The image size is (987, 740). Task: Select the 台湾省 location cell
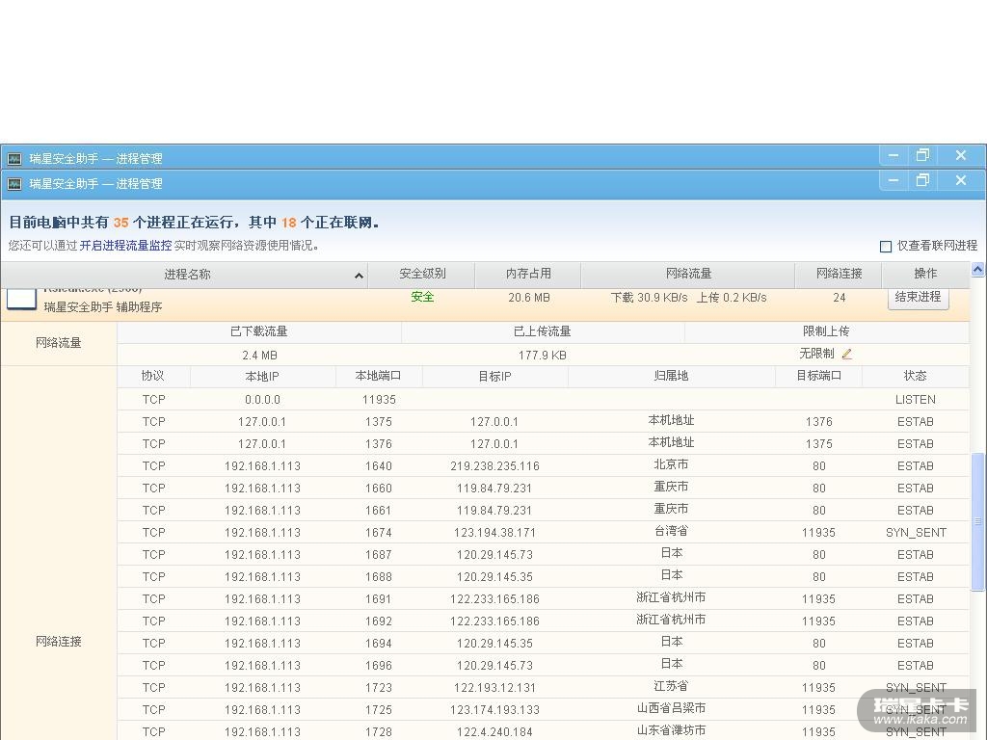671,531
